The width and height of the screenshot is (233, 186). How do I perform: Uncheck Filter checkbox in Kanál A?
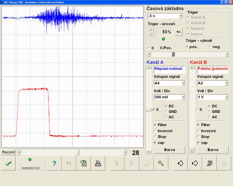pos(155,125)
